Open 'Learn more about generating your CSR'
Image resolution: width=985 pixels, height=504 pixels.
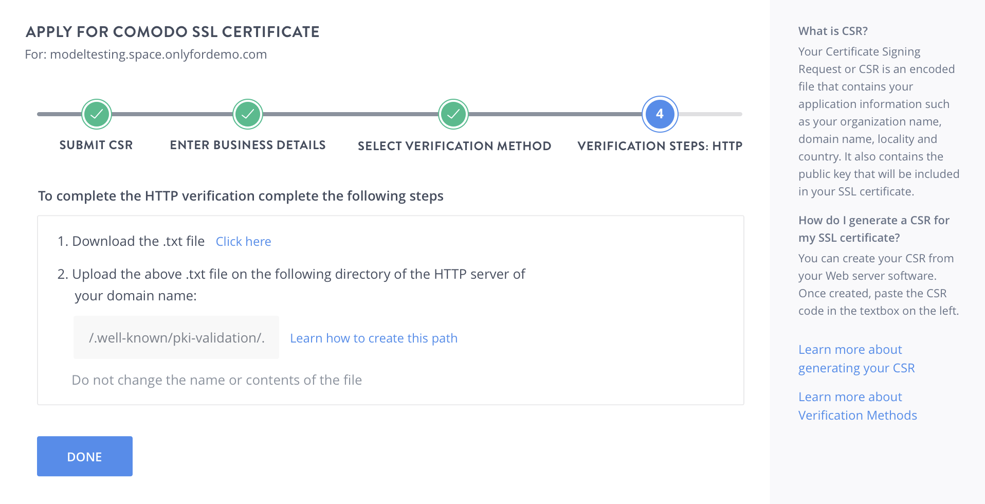click(856, 359)
